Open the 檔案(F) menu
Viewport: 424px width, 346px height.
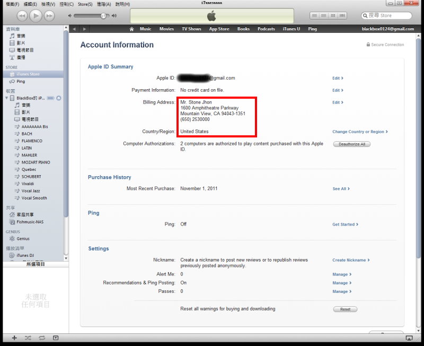[12, 4]
